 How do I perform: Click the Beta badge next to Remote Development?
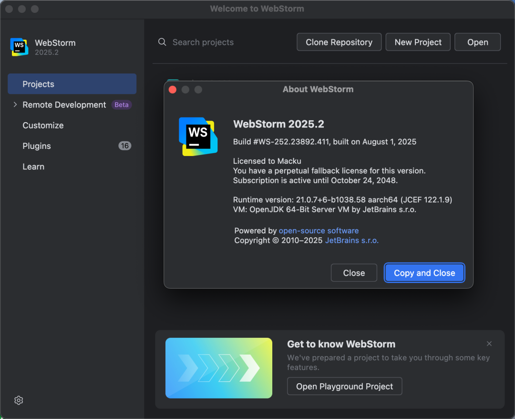tap(122, 105)
